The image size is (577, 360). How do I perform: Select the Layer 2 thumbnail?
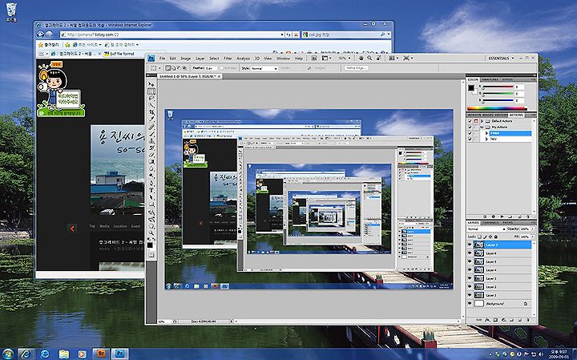478,287
